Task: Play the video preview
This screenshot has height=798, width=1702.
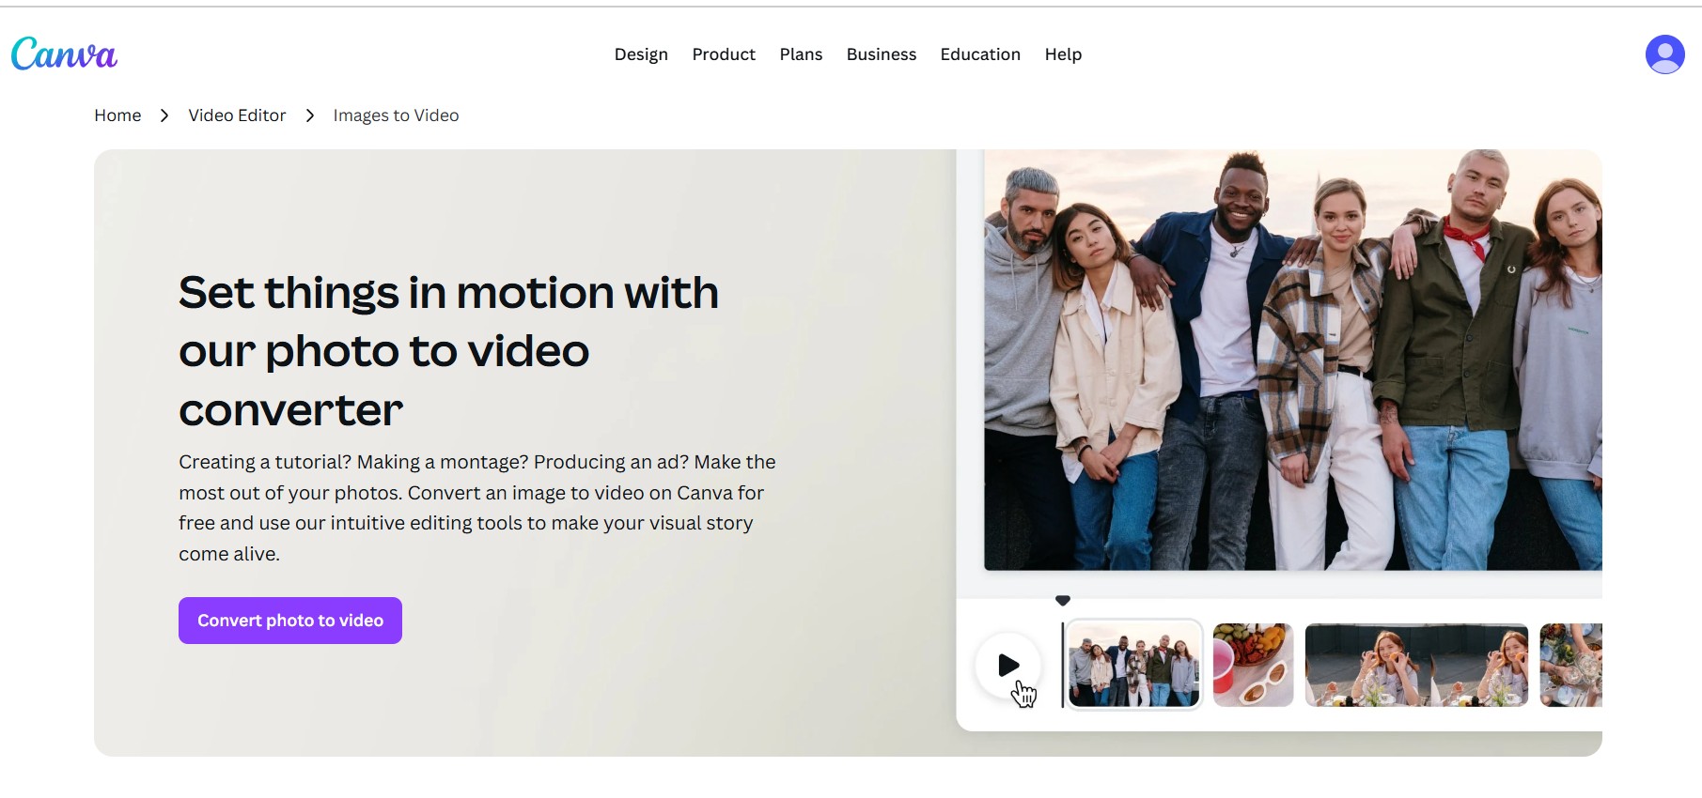Action: point(1007,666)
